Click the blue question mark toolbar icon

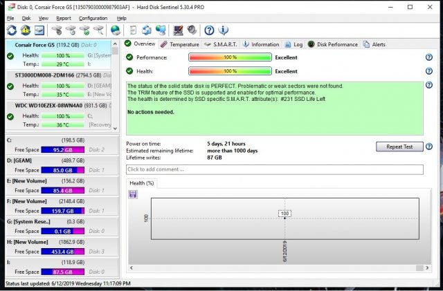[209, 30]
